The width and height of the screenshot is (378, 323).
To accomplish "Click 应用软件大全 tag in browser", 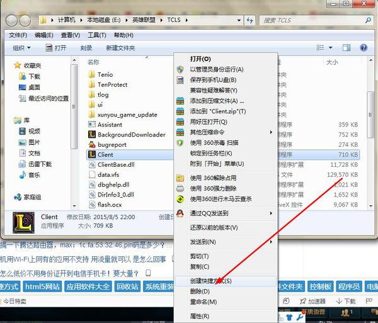I will coord(88,286).
